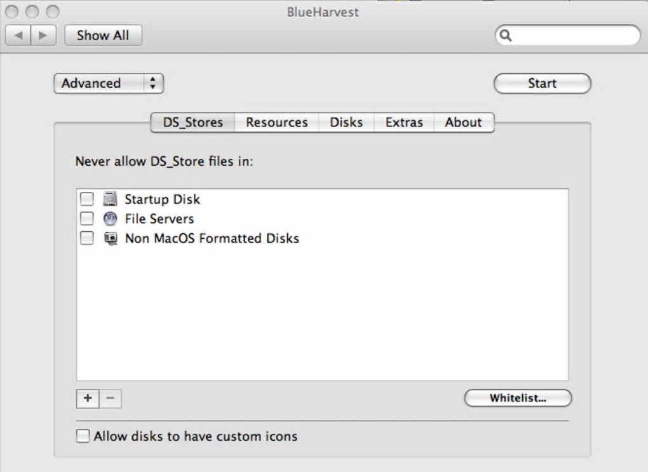Screen dimensions: 648x472
Task: Click the Show All button
Action: tap(104, 36)
